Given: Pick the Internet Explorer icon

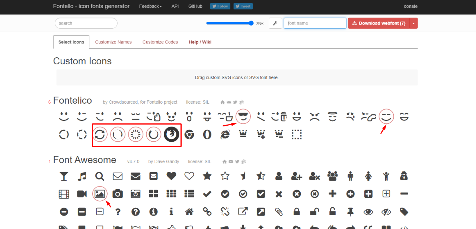Looking at the screenshot, I should tap(225, 135).
